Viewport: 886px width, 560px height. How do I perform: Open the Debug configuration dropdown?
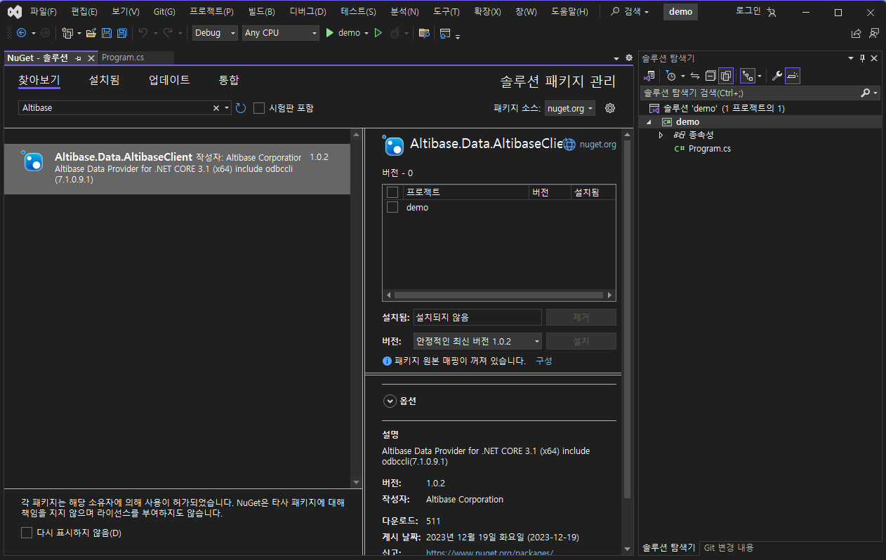(x=215, y=33)
